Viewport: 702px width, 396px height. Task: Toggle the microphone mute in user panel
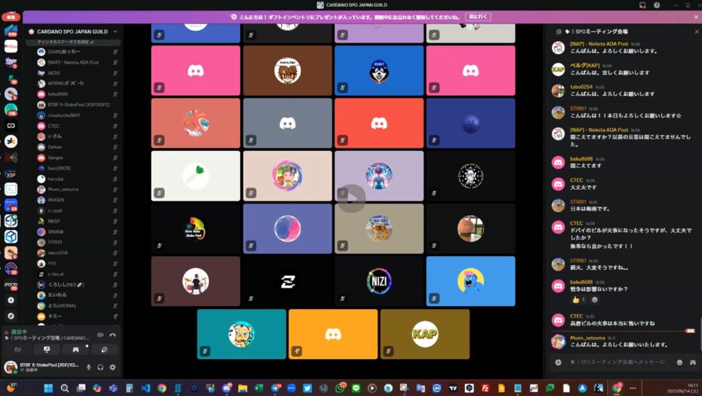click(x=88, y=367)
